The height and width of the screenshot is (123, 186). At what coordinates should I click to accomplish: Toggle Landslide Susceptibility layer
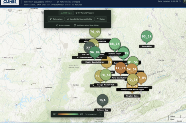pyautogui.click(x=80, y=19)
